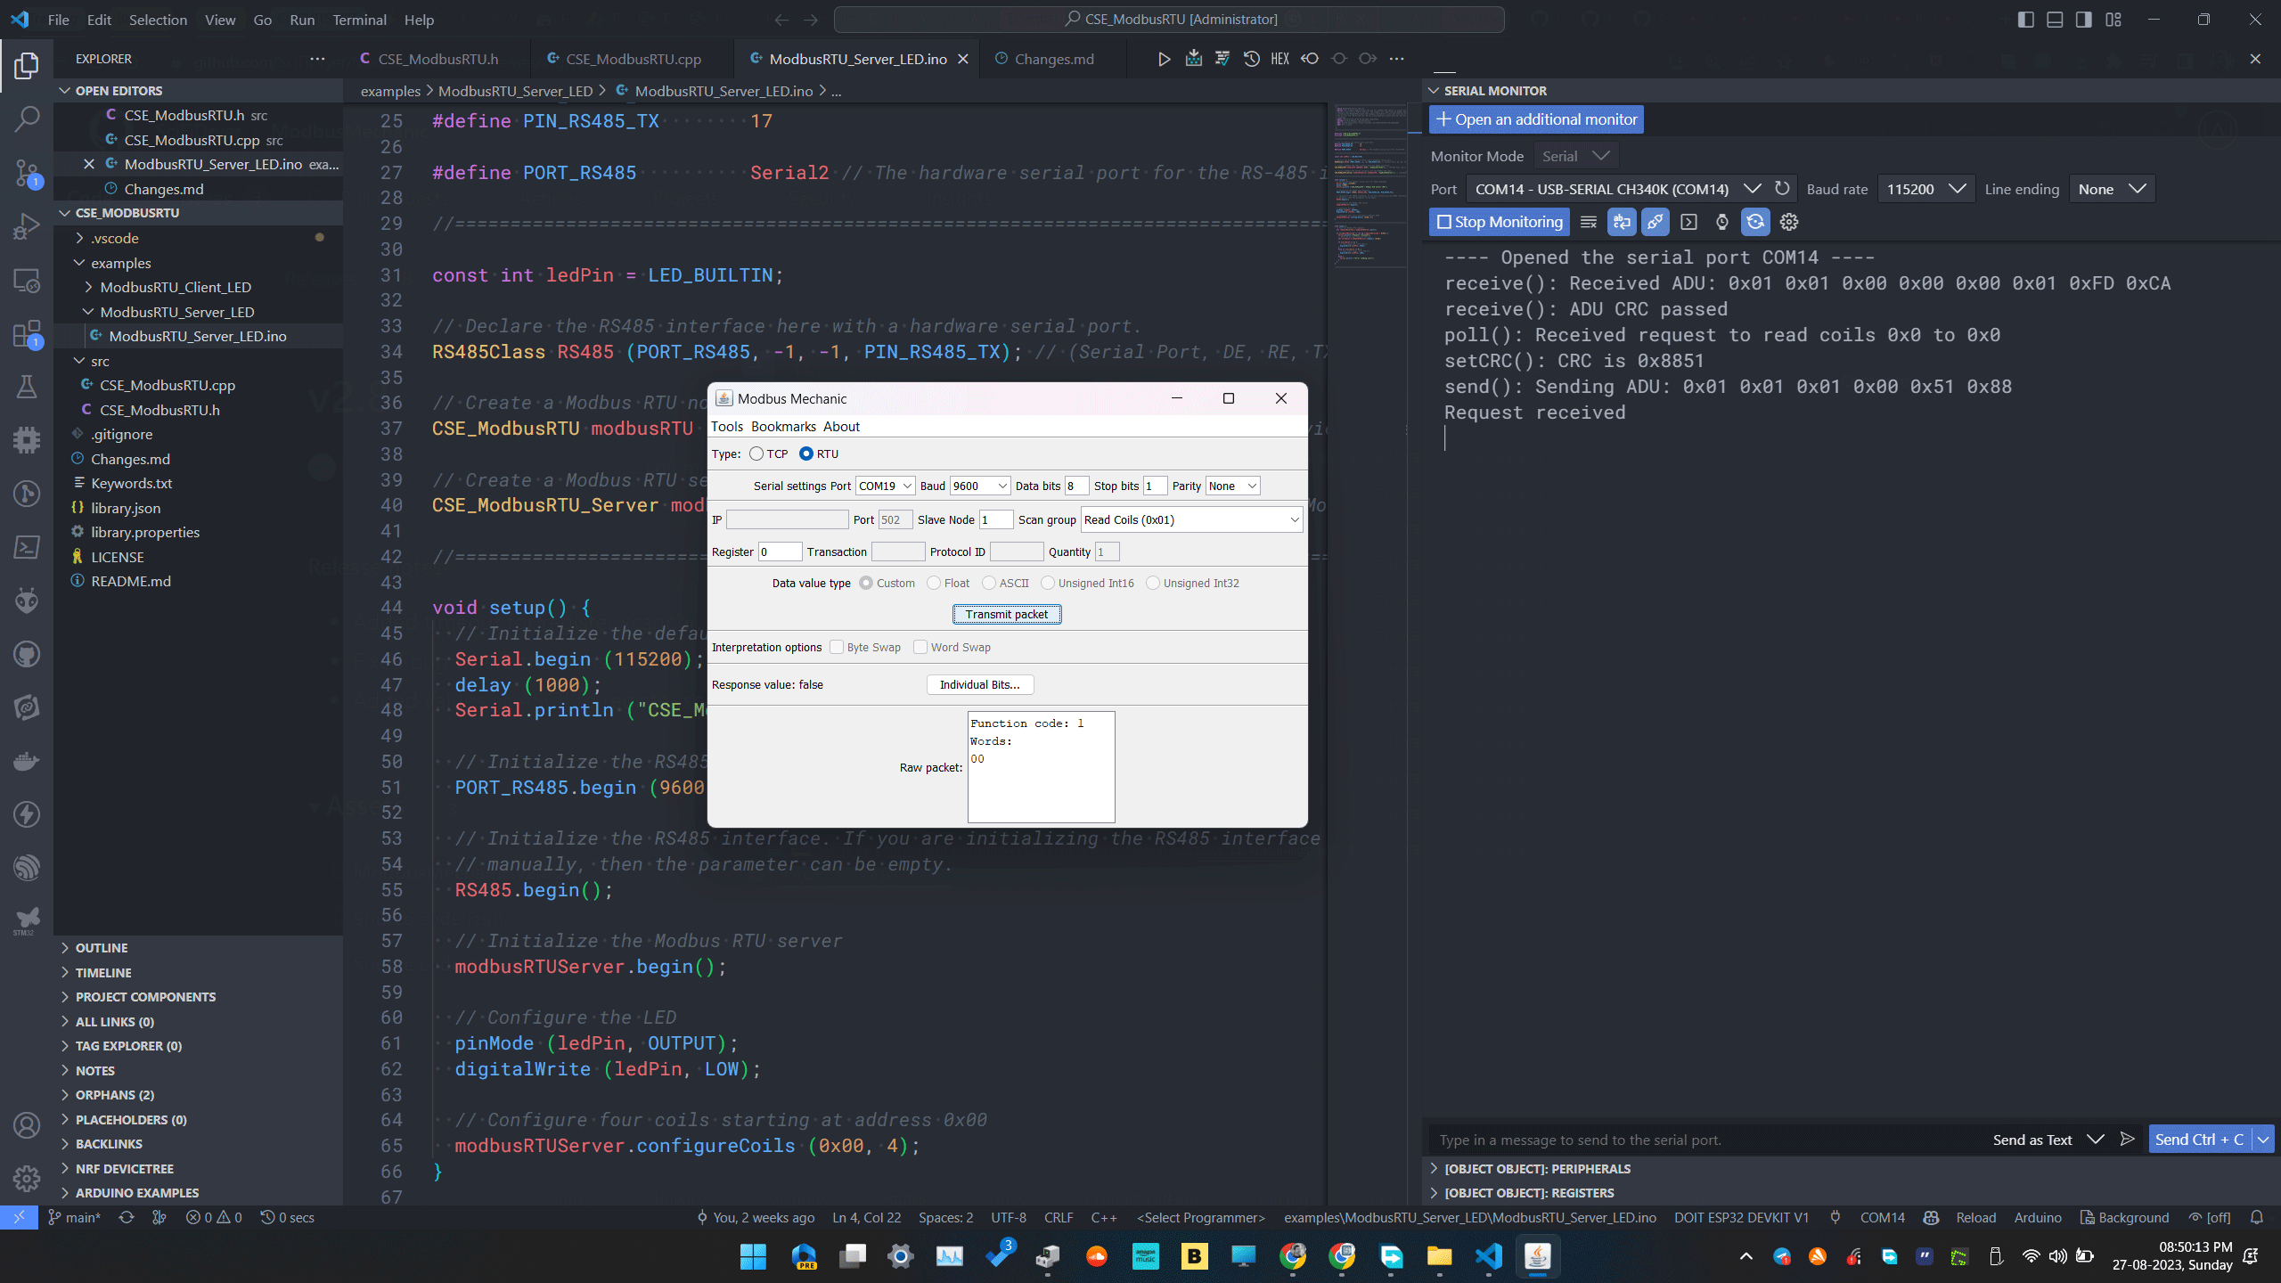The width and height of the screenshot is (2281, 1283).
Task: Click Slave Node input field
Action: (x=996, y=519)
